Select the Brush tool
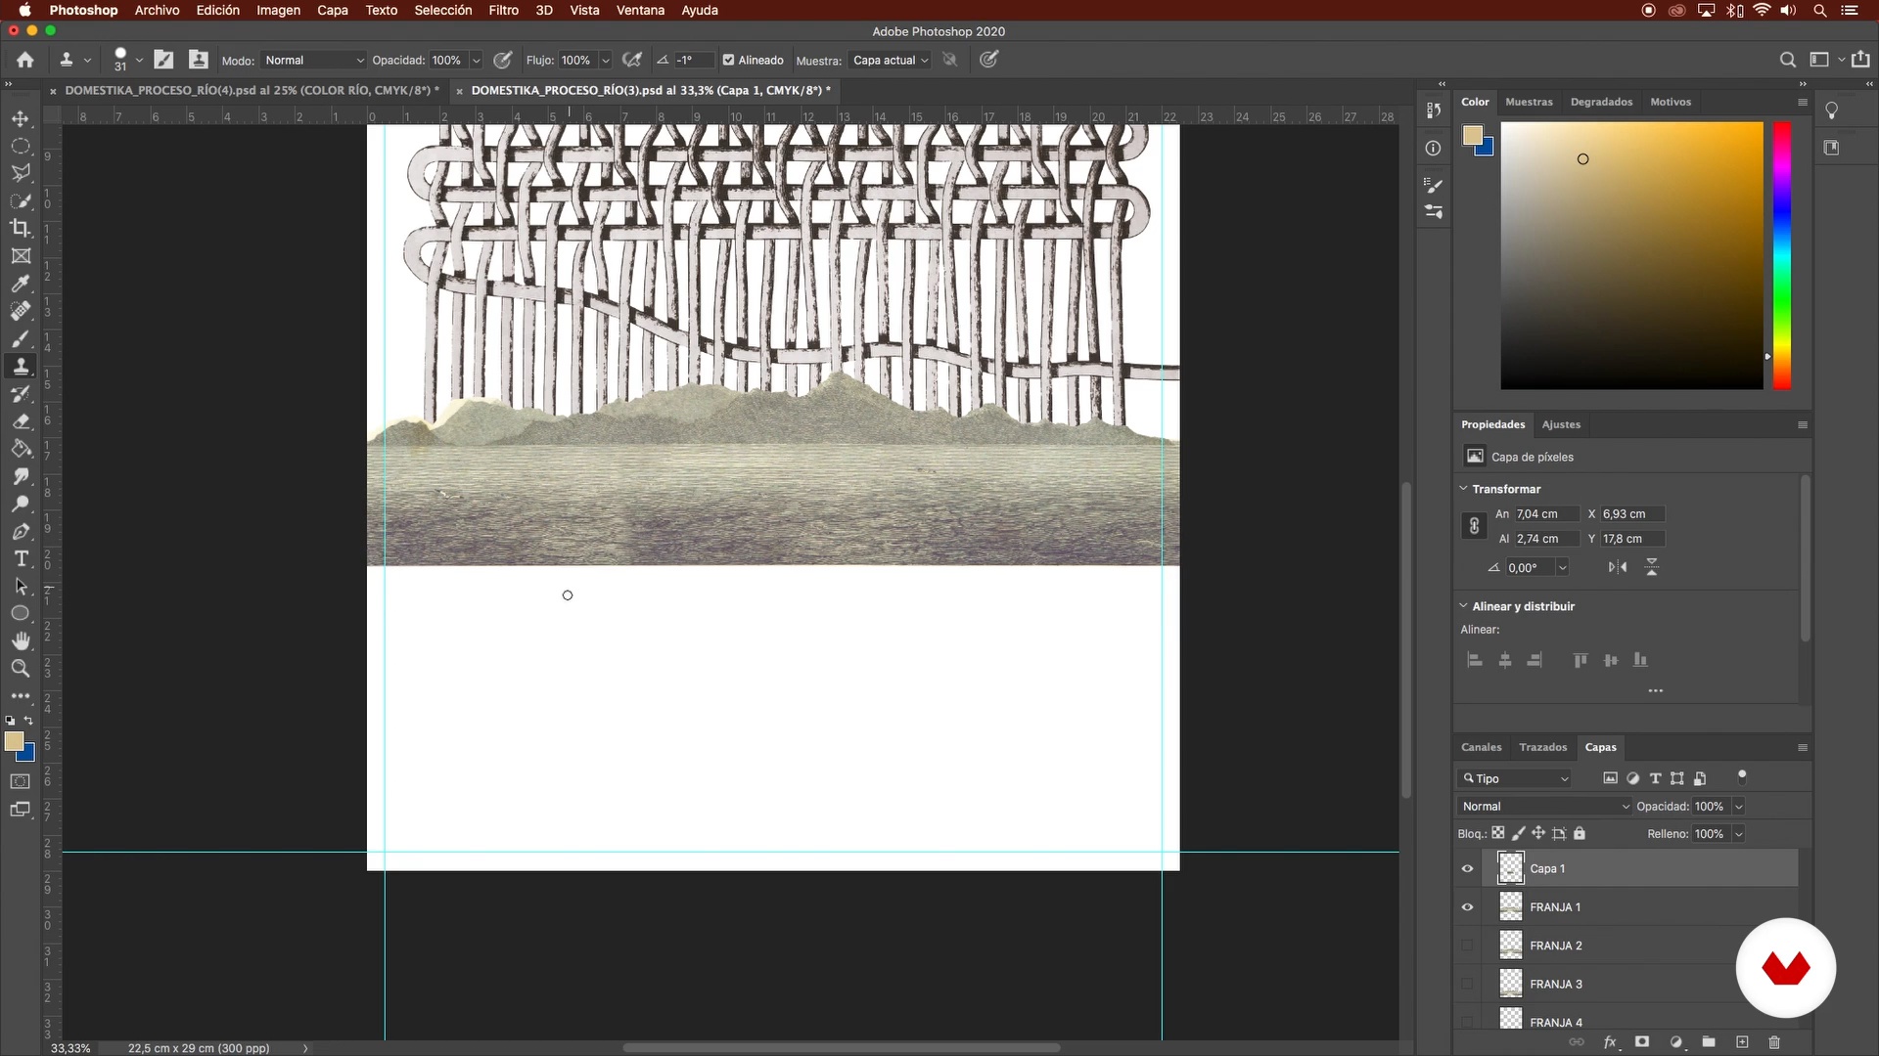Screen dimensions: 1879x1056 coord(21,339)
